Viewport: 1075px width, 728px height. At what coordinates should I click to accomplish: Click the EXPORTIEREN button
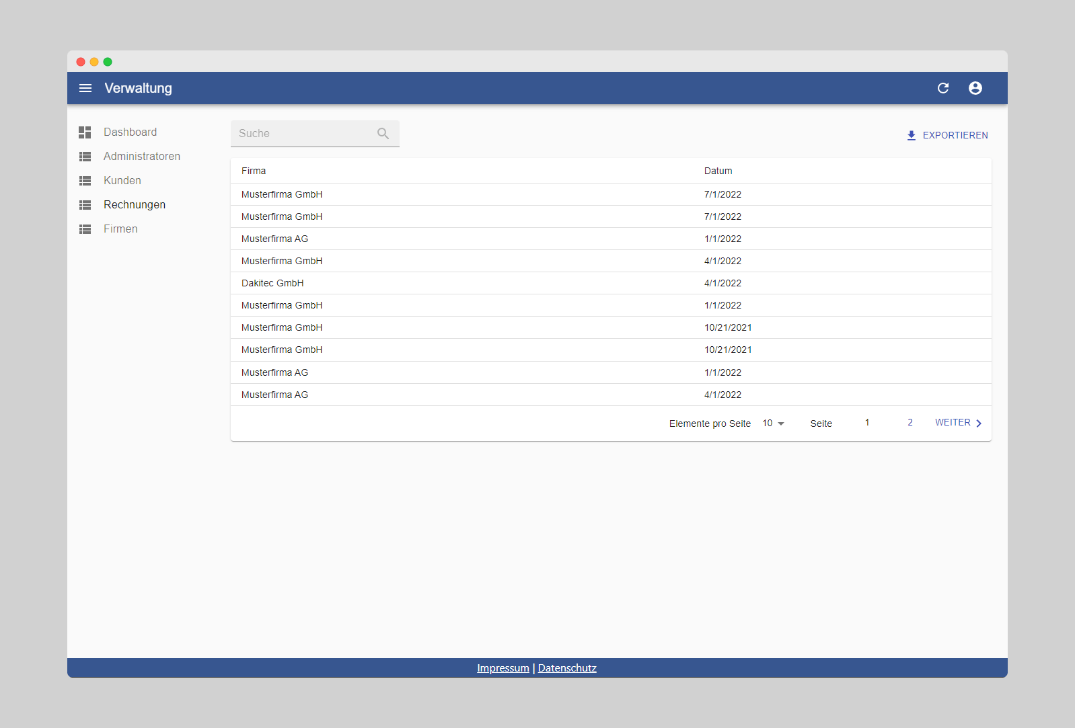tap(947, 135)
